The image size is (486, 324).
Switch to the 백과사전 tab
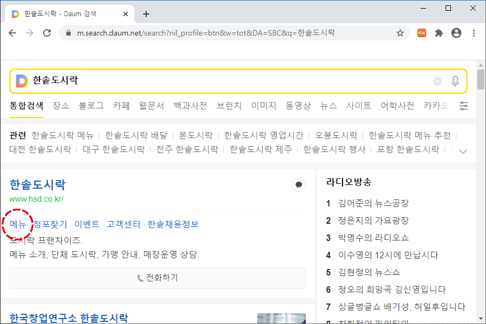190,106
